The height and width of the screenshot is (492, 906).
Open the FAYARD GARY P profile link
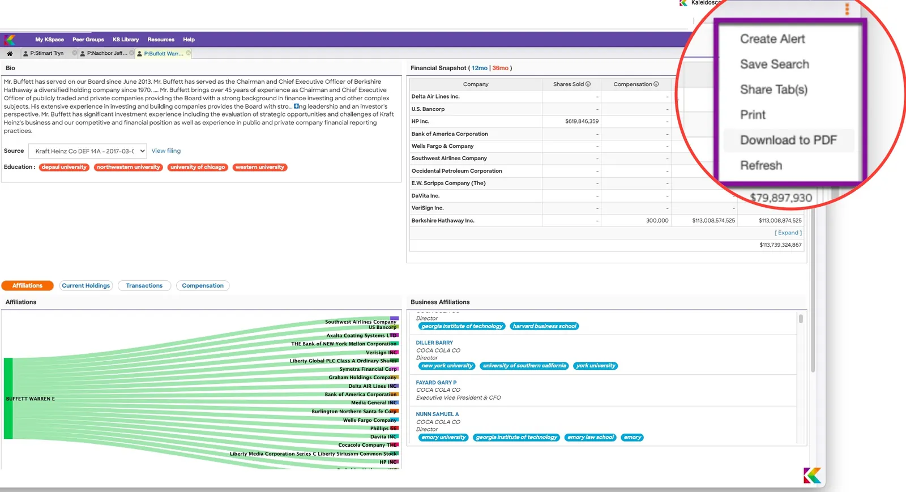pyautogui.click(x=436, y=383)
